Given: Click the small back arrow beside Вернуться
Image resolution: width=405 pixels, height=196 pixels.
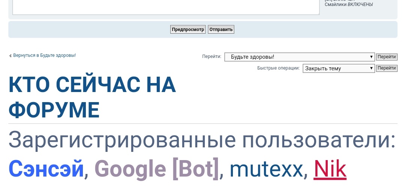Looking at the screenshot, I should (x=10, y=56).
